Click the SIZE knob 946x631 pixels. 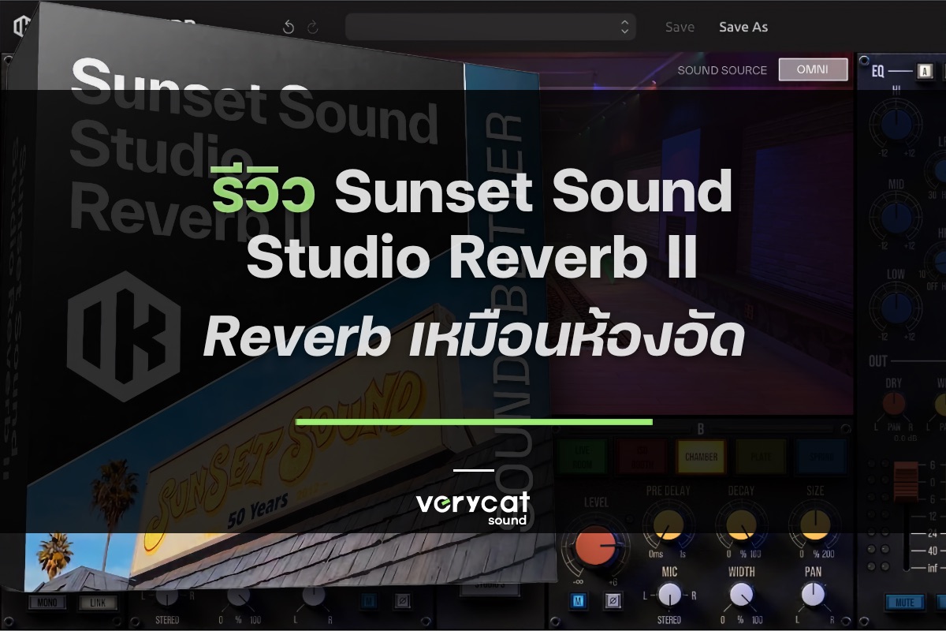[x=815, y=524]
